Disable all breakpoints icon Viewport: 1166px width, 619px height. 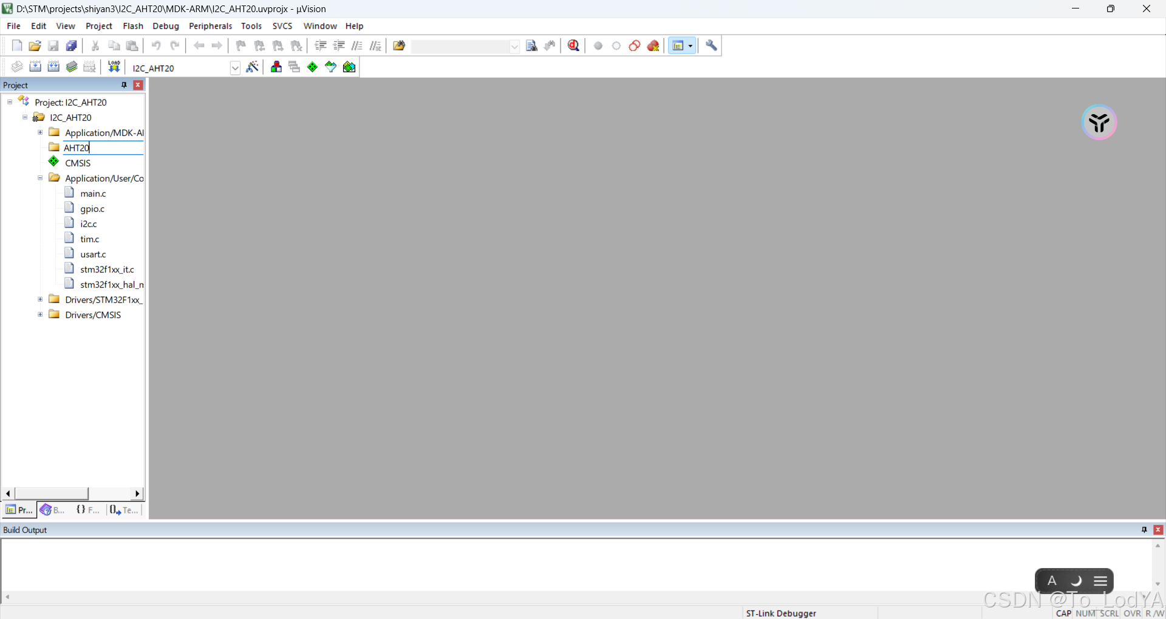635,46
